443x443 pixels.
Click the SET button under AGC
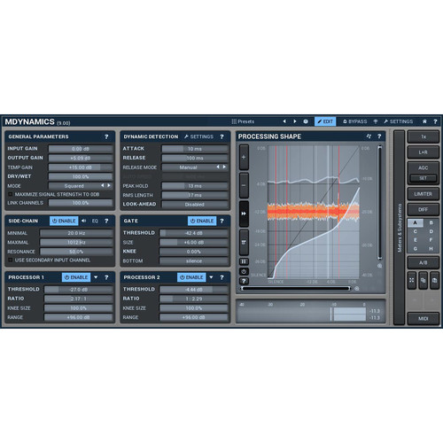point(424,178)
